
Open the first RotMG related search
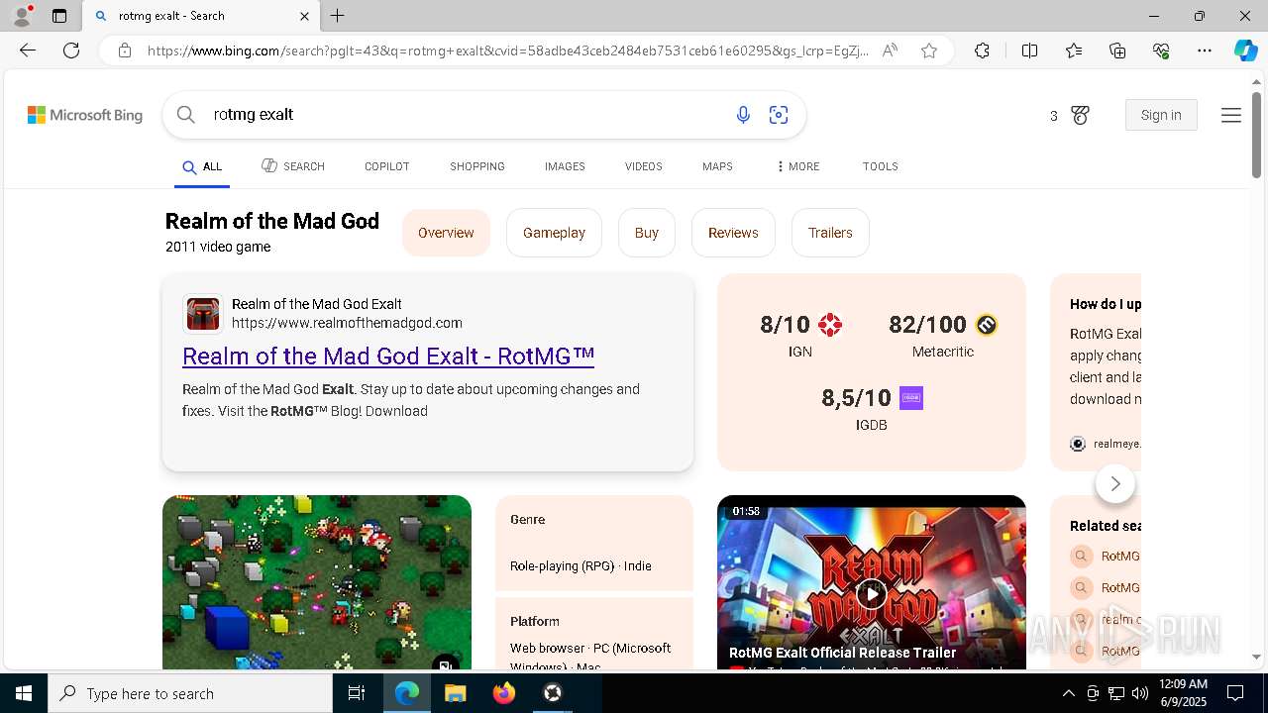tap(1107, 557)
